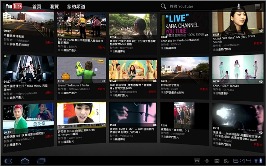The image size is (266, 166).
Task: Play KARA Live On YouTube Channel video
Action: [x=185, y=25]
